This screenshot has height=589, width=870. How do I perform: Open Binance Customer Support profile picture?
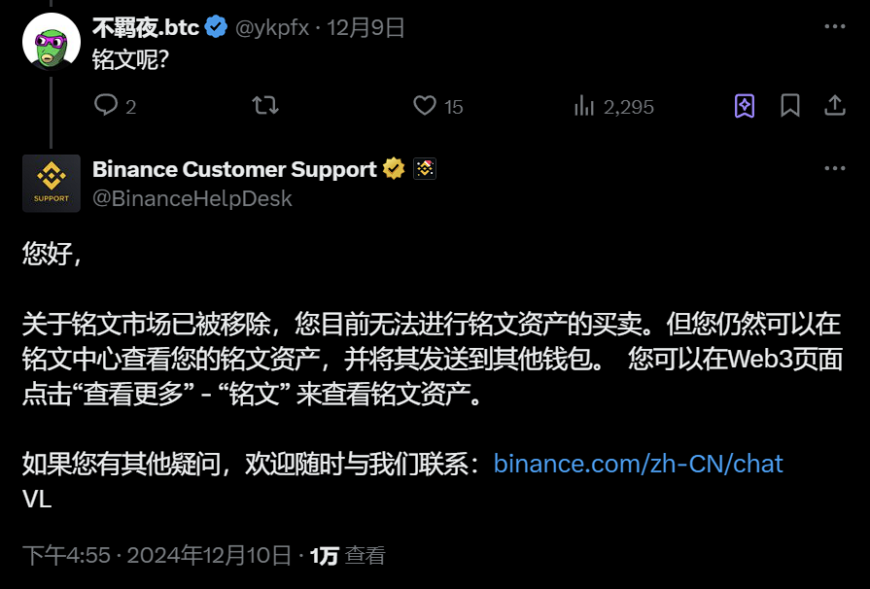51,183
